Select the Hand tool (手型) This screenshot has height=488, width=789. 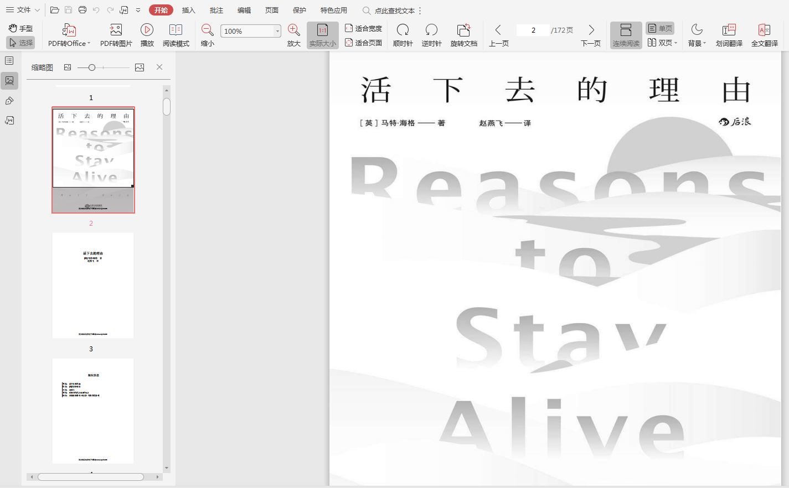tap(20, 28)
